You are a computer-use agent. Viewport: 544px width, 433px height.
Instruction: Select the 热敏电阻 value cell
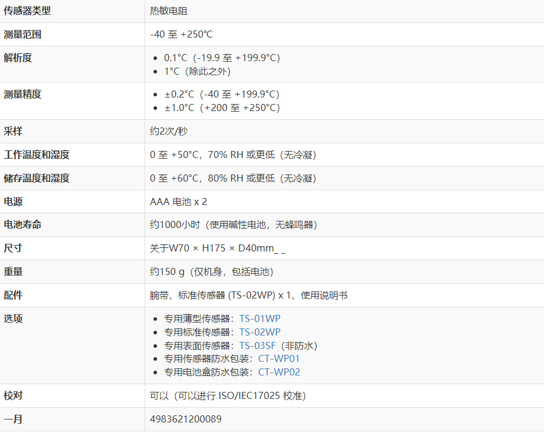click(x=169, y=11)
